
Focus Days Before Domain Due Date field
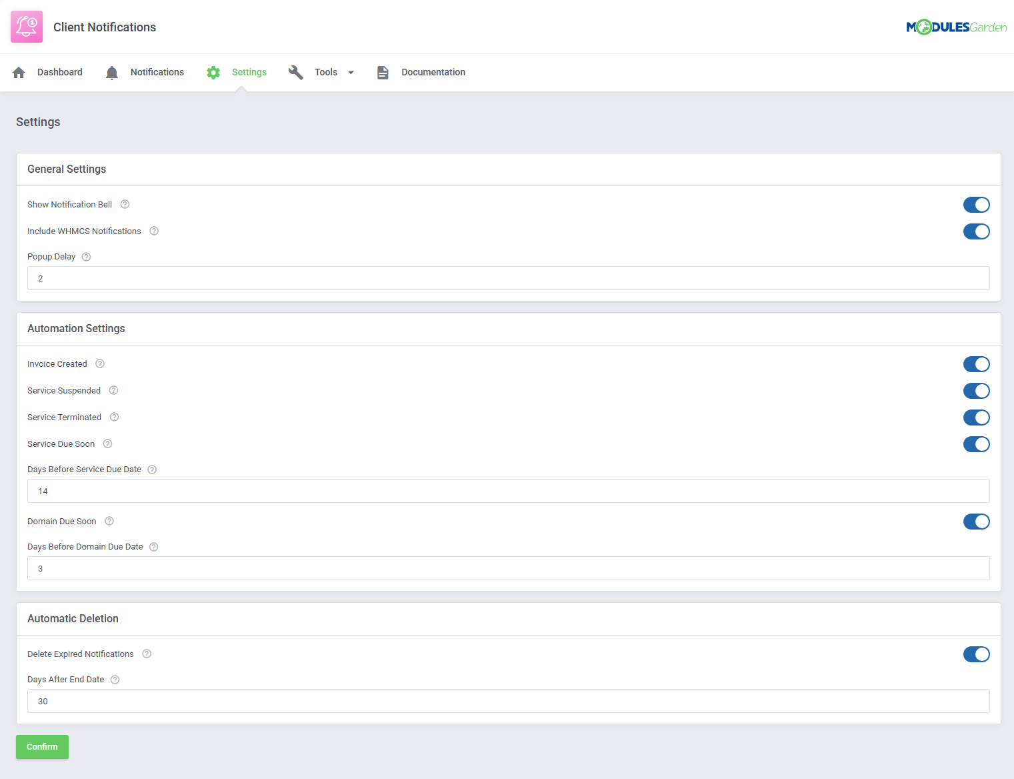(509, 568)
